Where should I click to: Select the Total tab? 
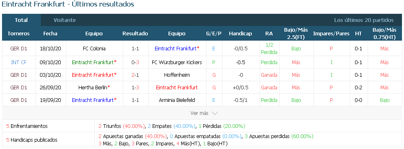(x=21, y=20)
